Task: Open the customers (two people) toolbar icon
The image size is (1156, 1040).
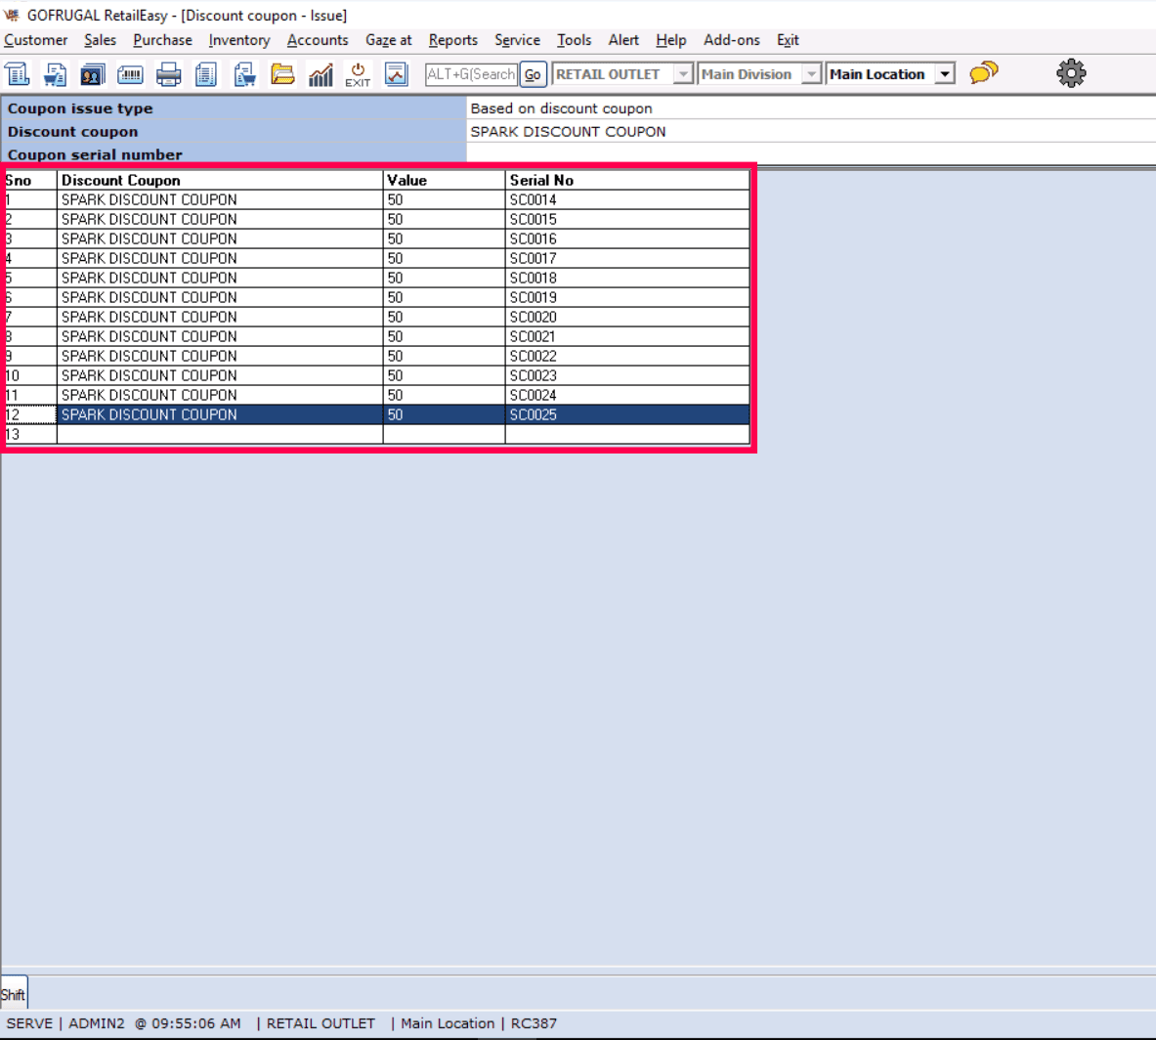Action: point(93,74)
